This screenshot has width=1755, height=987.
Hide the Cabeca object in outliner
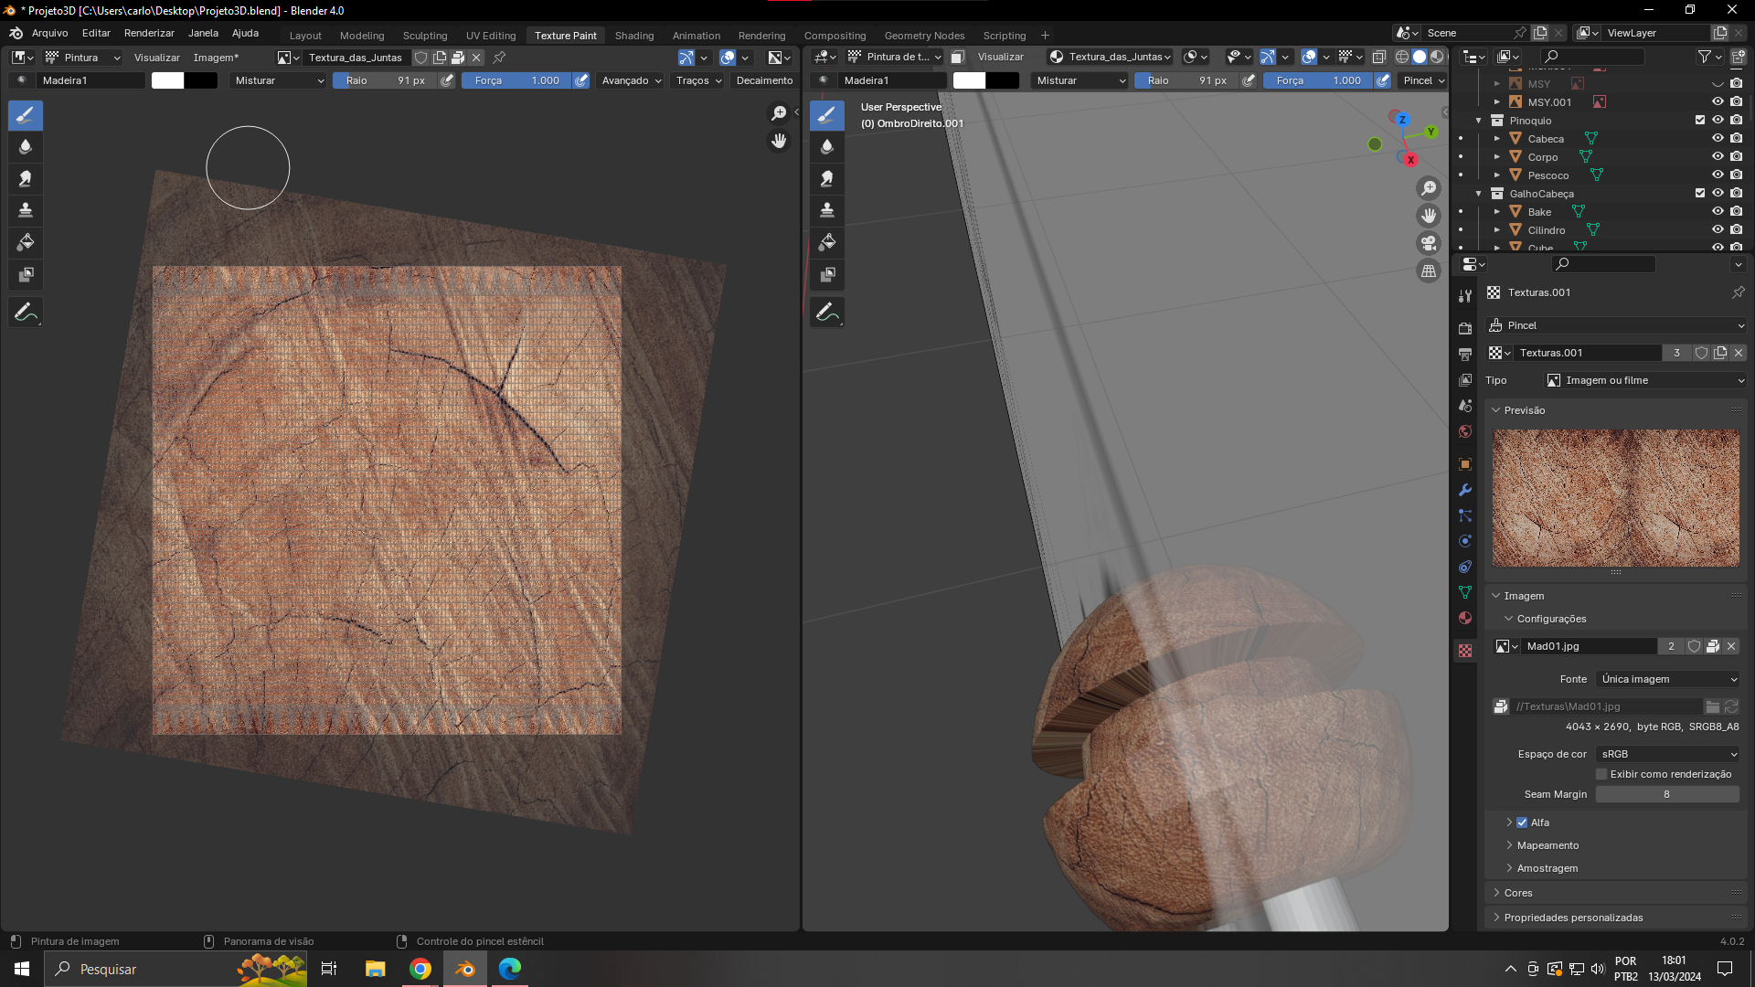1718,139
